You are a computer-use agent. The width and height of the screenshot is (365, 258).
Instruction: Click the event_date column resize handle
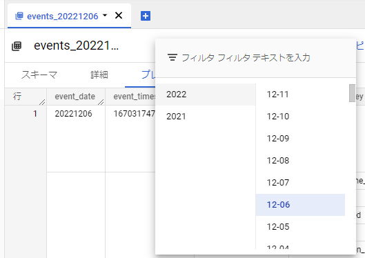pyautogui.click(x=101, y=102)
